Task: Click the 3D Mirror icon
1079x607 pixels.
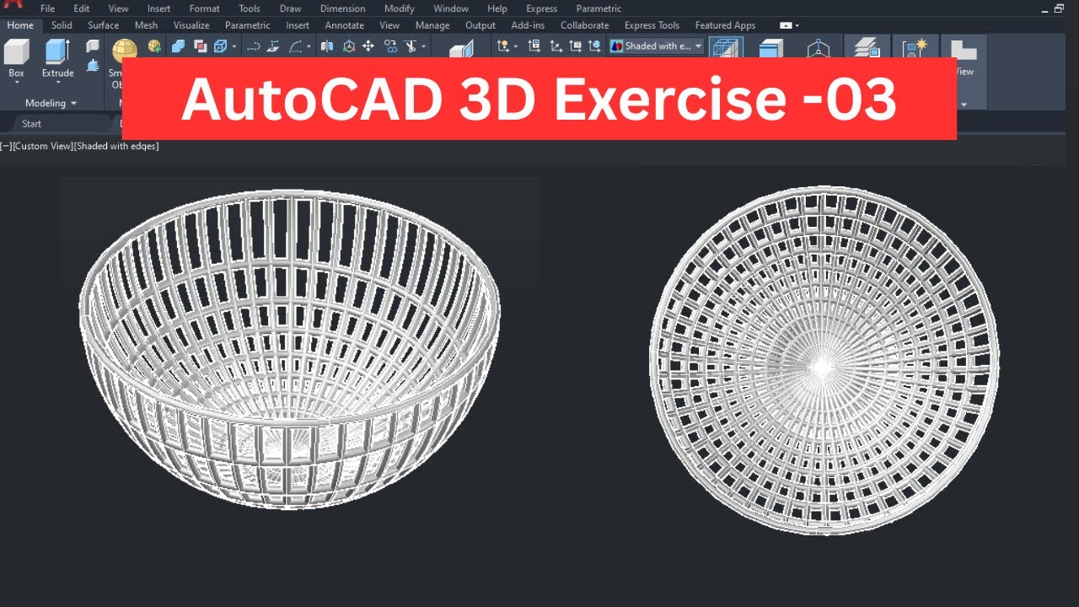Action: click(327, 46)
